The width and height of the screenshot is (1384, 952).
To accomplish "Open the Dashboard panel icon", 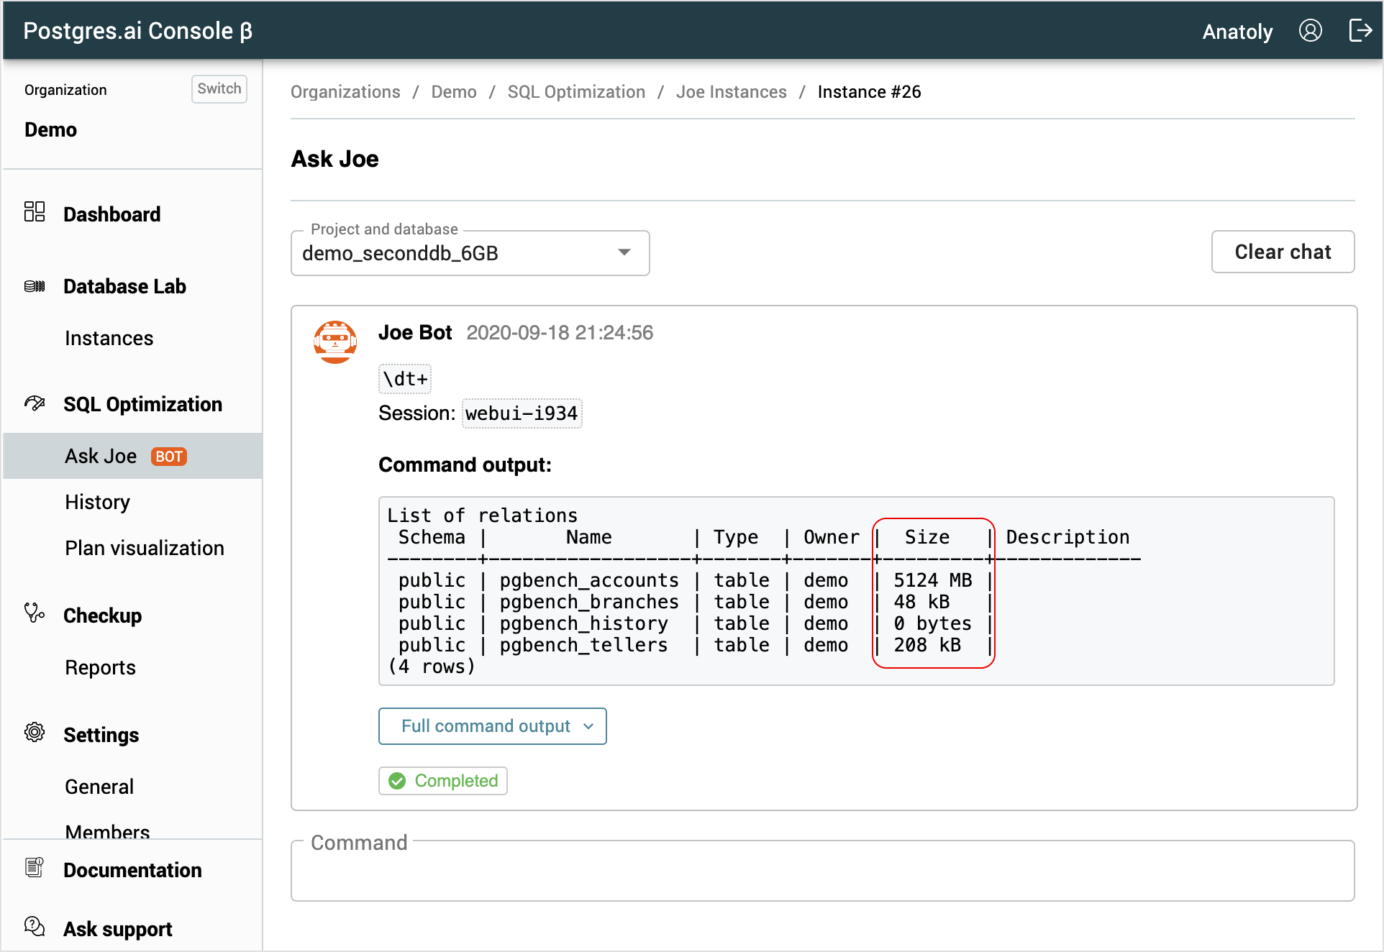I will [34, 211].
